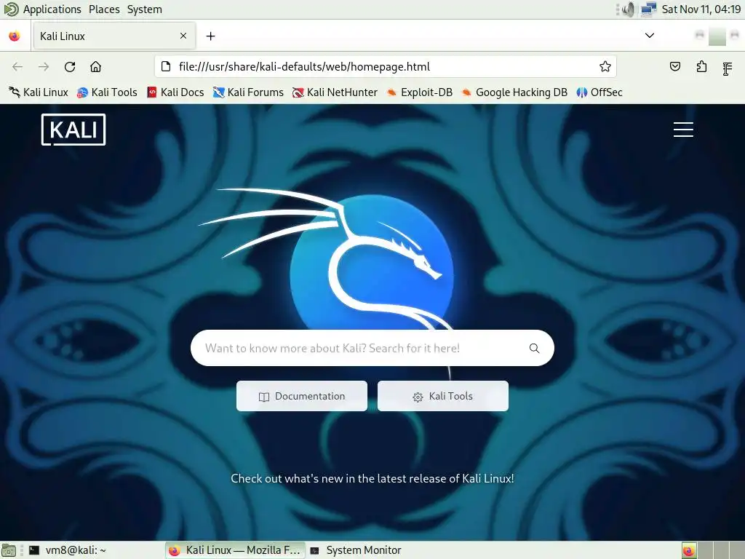Open the Kali Tools page button

pos(443,396)
